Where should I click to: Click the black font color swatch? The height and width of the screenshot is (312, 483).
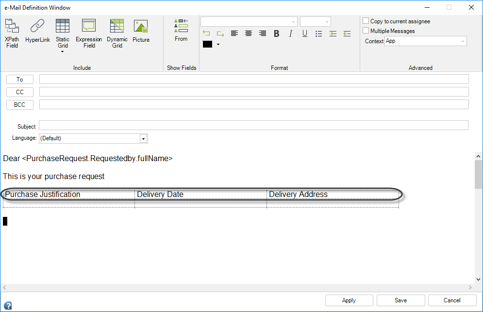[x=207, y=44]
